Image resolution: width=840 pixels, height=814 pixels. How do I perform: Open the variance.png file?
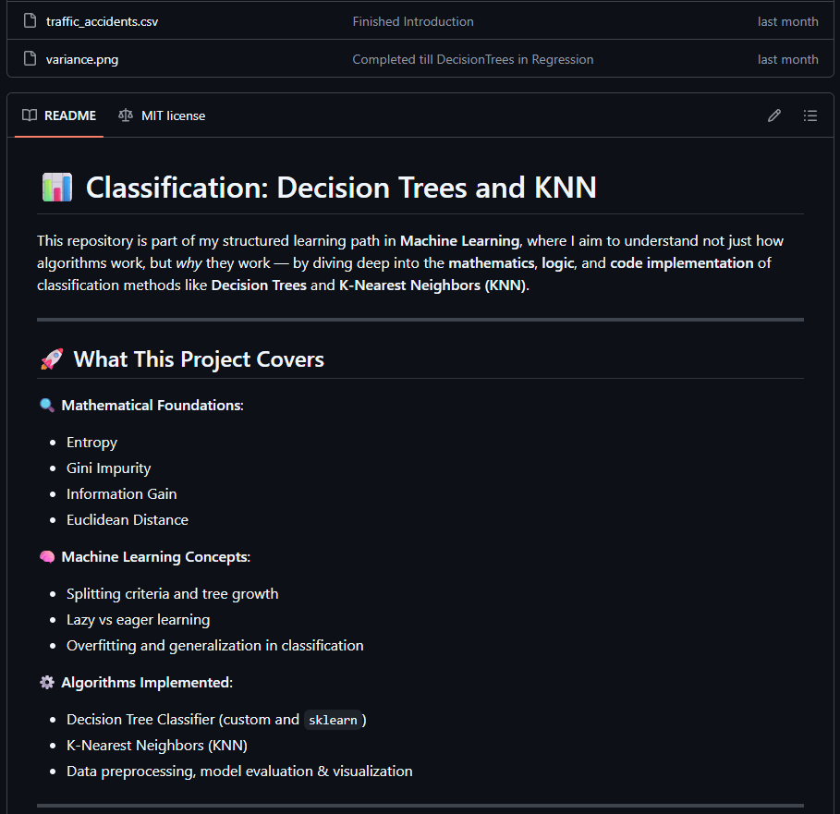[x=82, y=59]
